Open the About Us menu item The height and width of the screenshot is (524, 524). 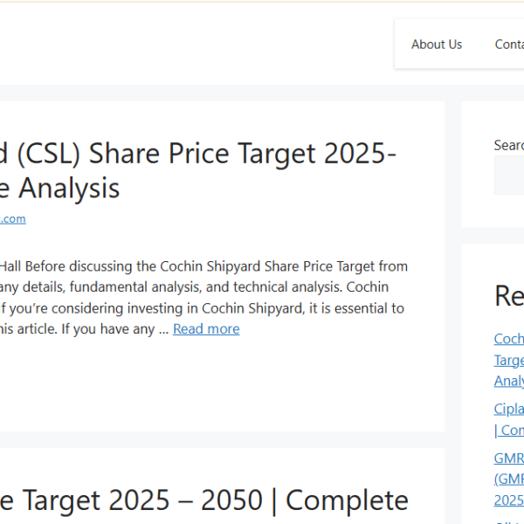(437, 45)
